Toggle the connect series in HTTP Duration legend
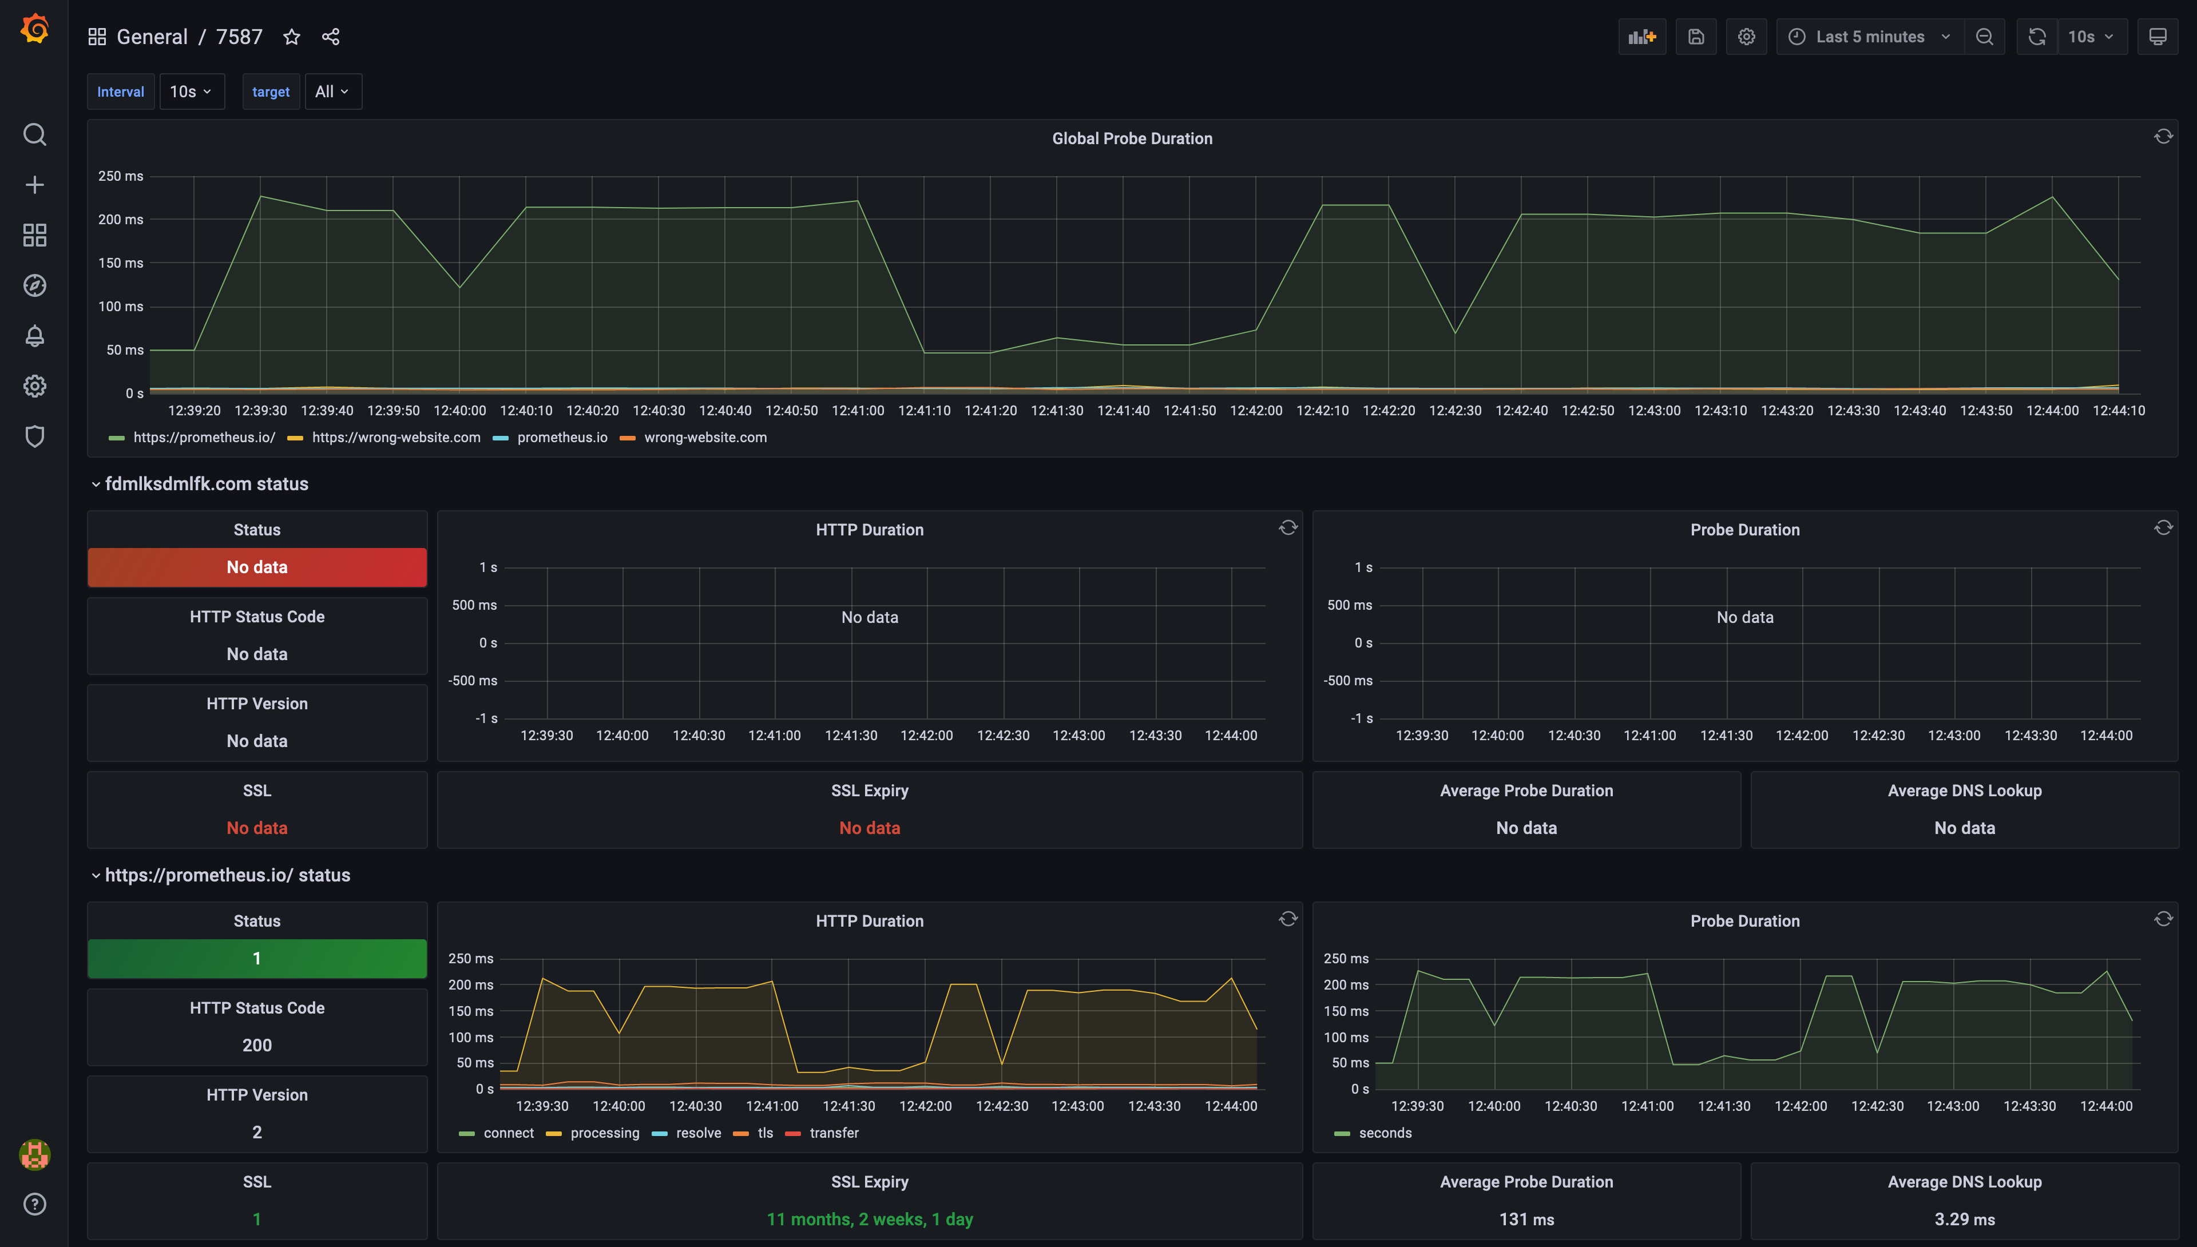 [x=509, y=1132]
